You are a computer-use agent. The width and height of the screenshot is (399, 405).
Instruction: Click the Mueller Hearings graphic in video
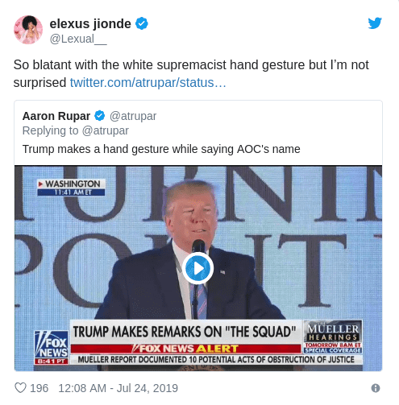click(x=333, y=337)
